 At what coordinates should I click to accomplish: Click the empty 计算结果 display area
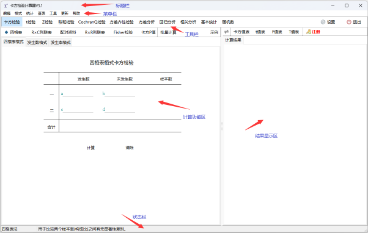tap(295, 135)
